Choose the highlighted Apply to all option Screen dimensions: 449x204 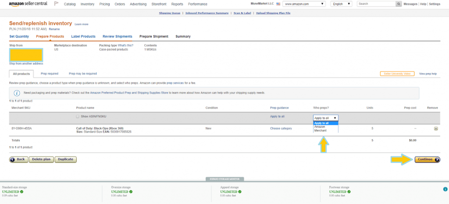[x=326, y=123]
